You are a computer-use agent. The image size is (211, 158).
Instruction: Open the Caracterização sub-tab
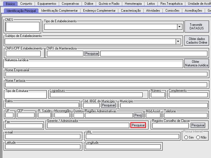pos(131,11)
